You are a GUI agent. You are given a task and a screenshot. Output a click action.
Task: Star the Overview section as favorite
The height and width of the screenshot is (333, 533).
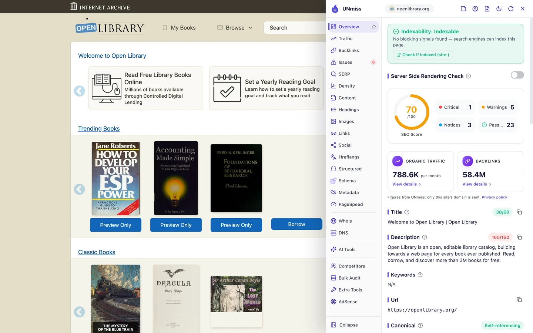coord(374,27)
